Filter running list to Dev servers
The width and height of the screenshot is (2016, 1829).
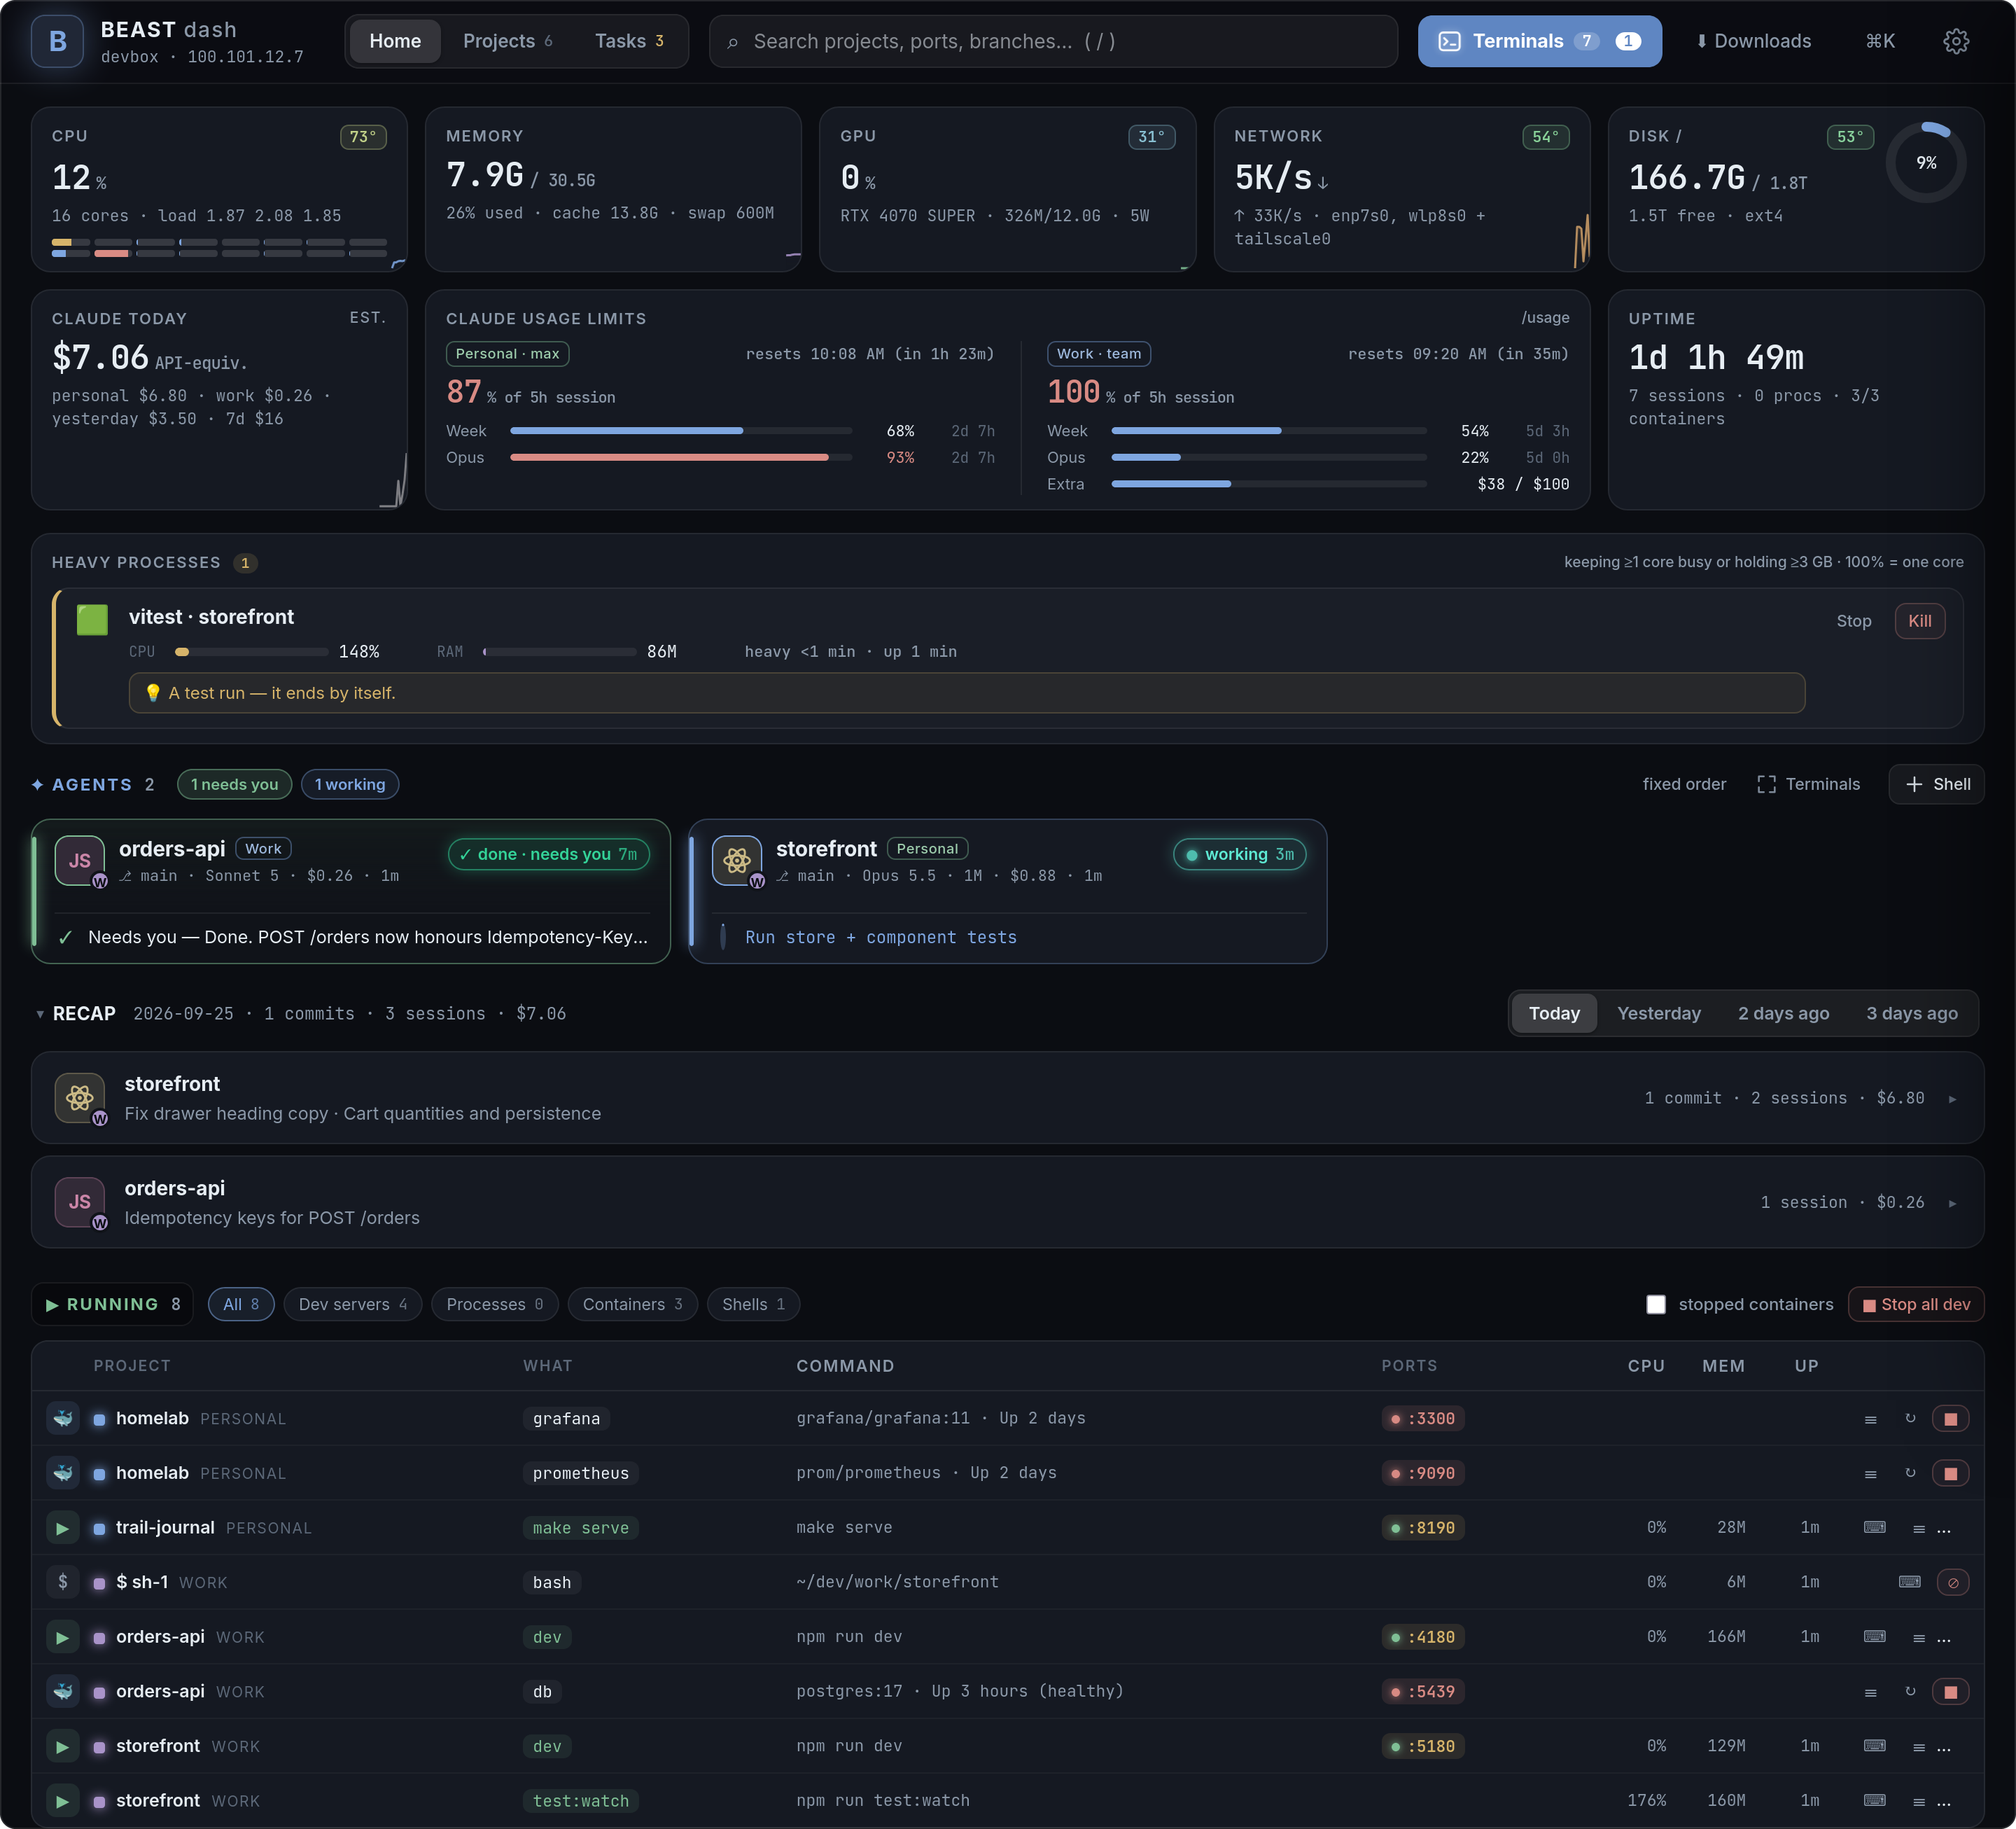pyautogui.click(x=353, y=1305)
